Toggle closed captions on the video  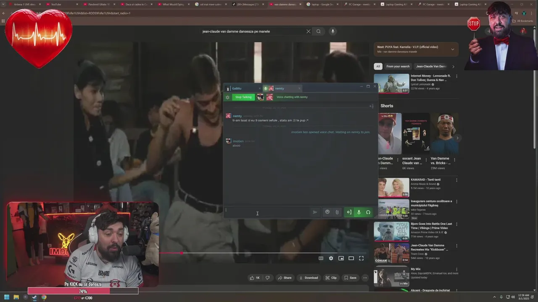[321, 258]
